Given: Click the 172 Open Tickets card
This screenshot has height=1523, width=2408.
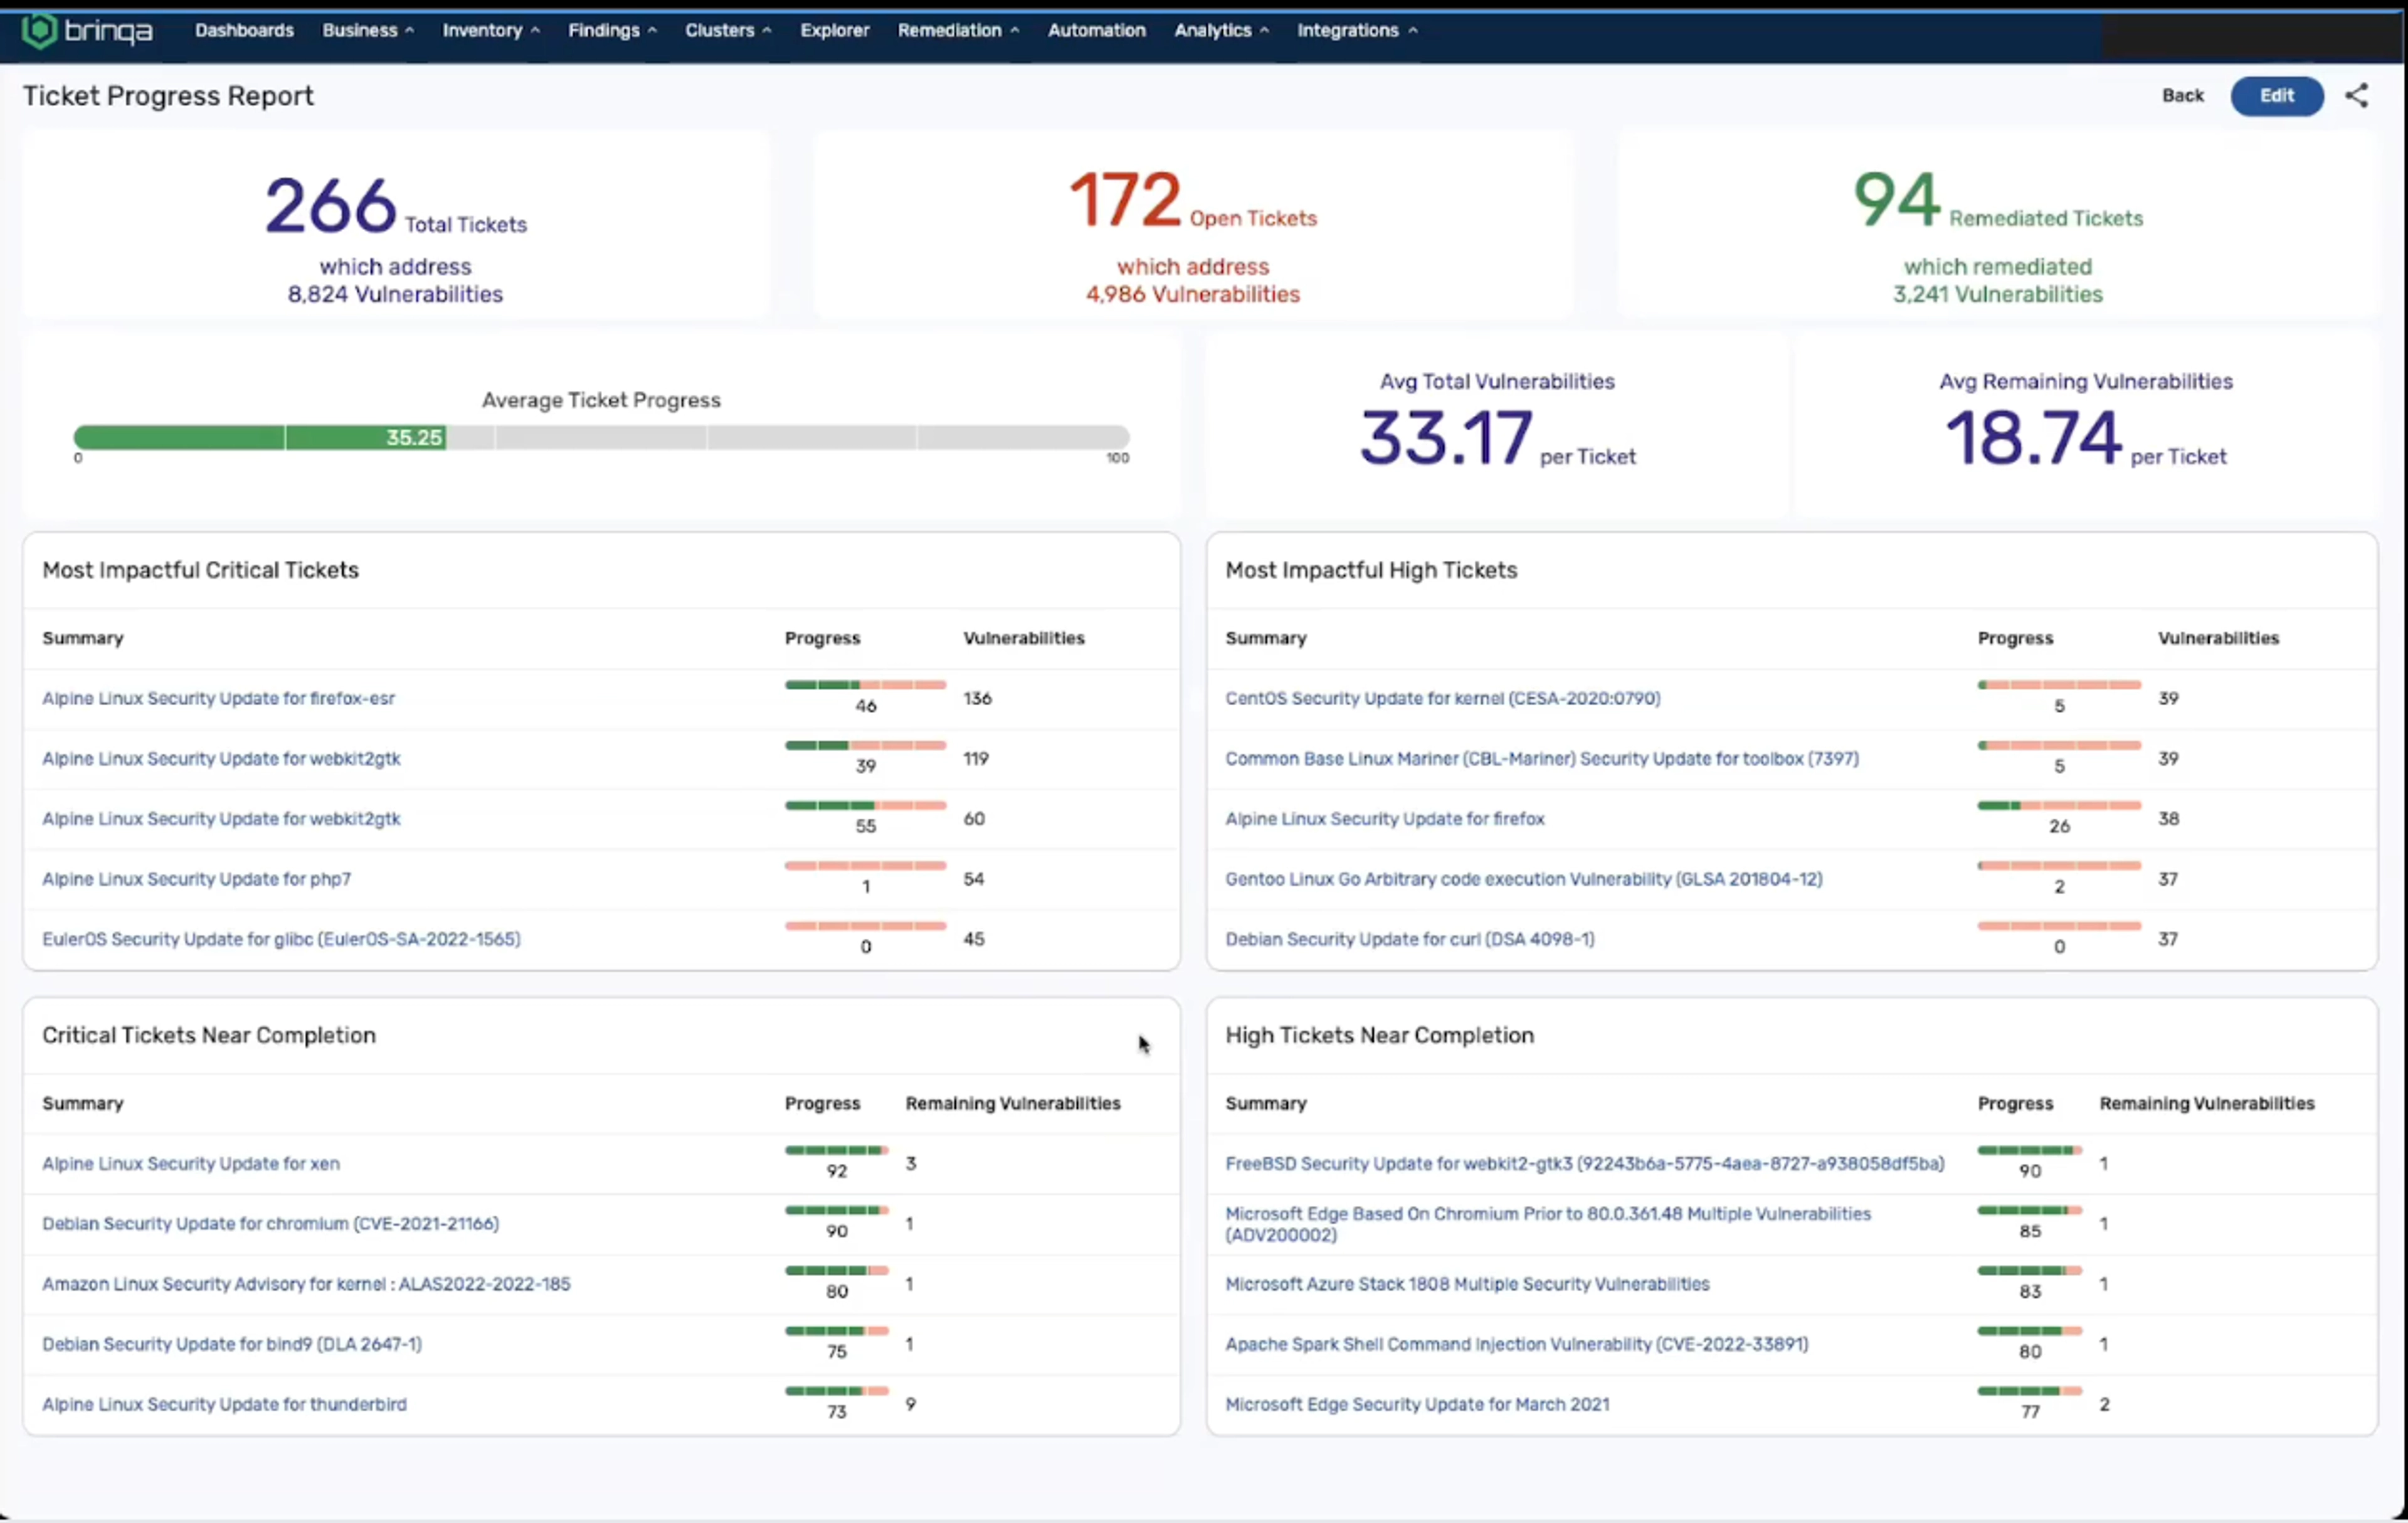Looking at the screenshot, I should click(1193, 226).
